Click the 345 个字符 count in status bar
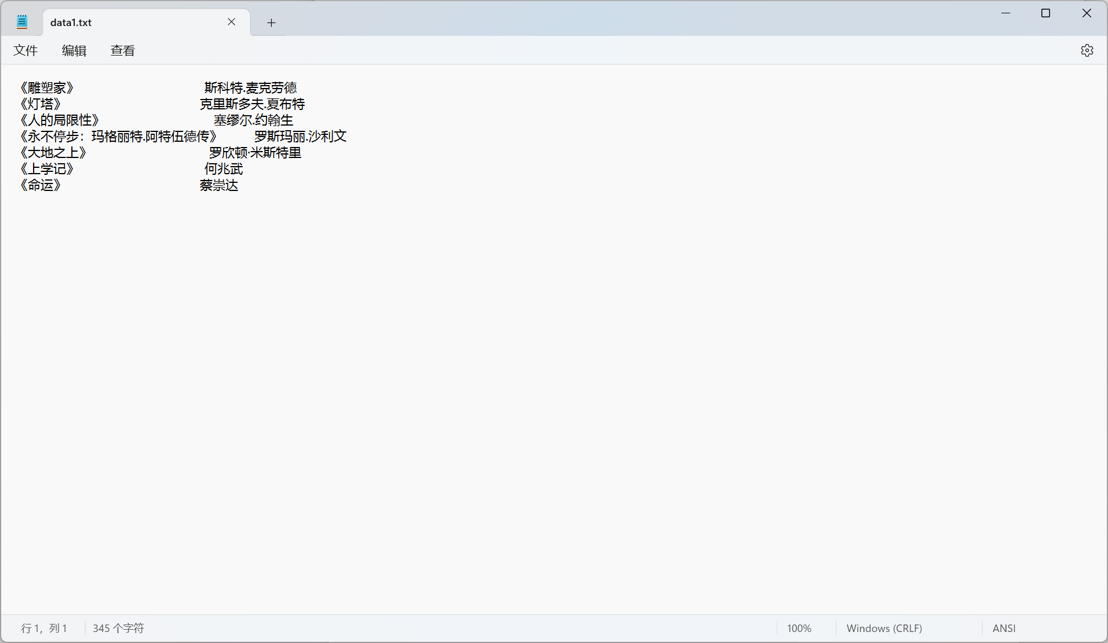This screenshot has height=643, width=1108. pyautogui.click(x=118, y=628)
